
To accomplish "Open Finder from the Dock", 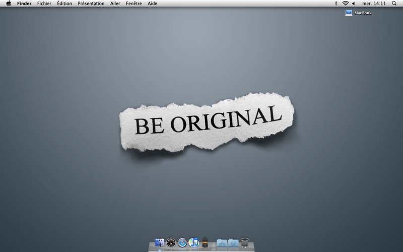I will tap(160, 242).
